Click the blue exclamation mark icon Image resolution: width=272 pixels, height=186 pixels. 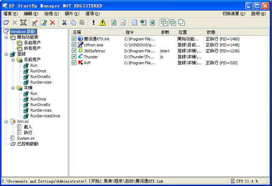tap(94, 22)
